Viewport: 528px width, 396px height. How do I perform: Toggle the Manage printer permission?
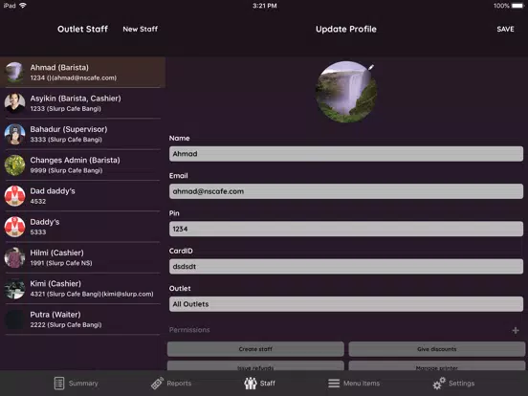point(437,365)
